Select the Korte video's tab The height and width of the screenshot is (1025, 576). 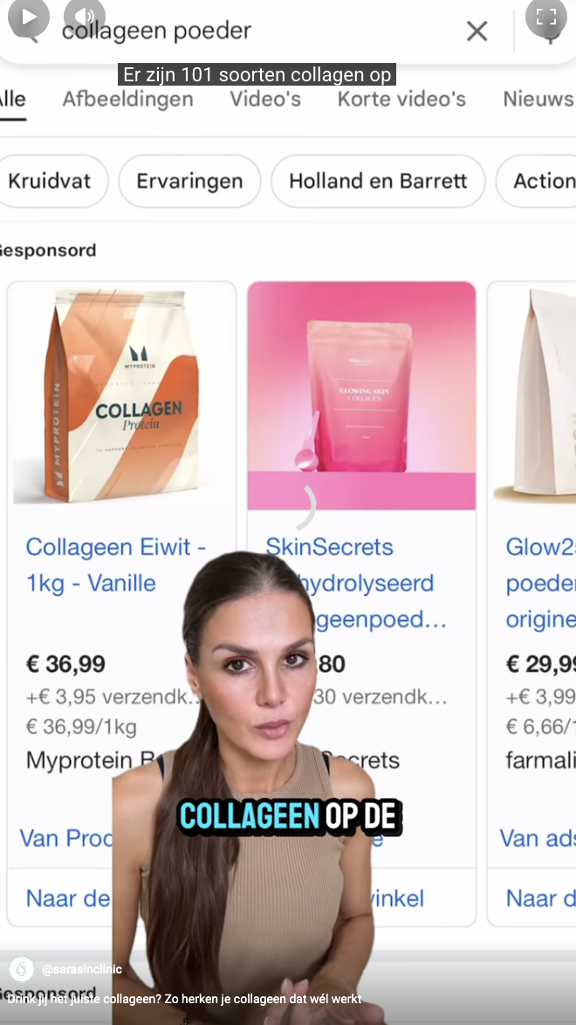coord(401,100)
